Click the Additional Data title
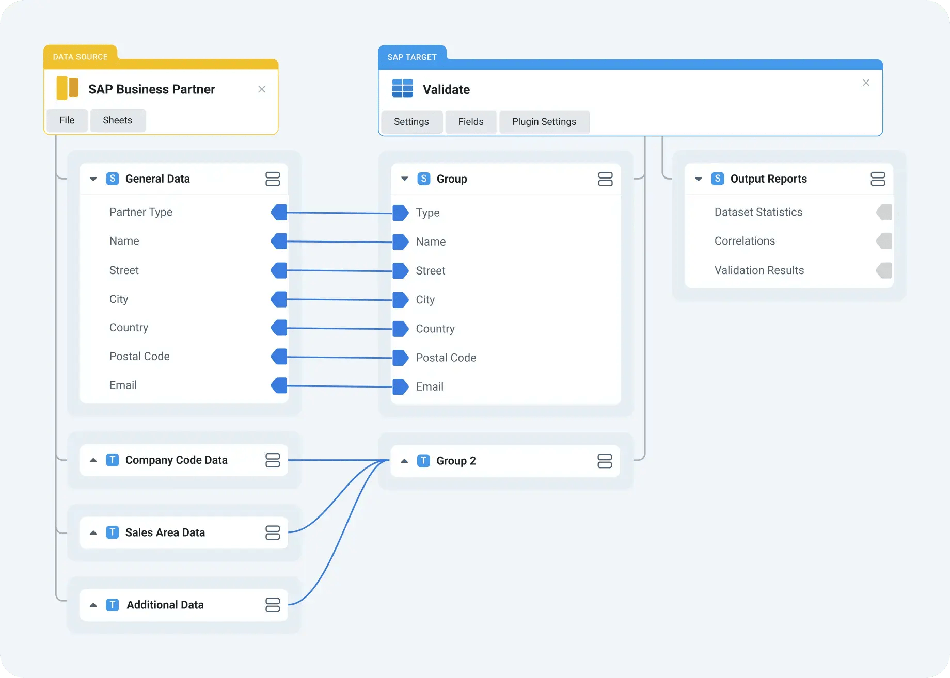The width and height of the screenshot is (950, 678). (x=165, y=605)
